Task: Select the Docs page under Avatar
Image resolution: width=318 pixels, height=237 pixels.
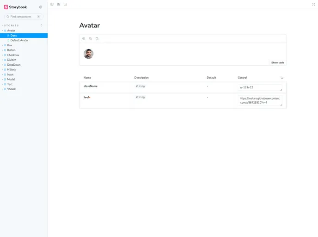Action: (x=13, y=35)
